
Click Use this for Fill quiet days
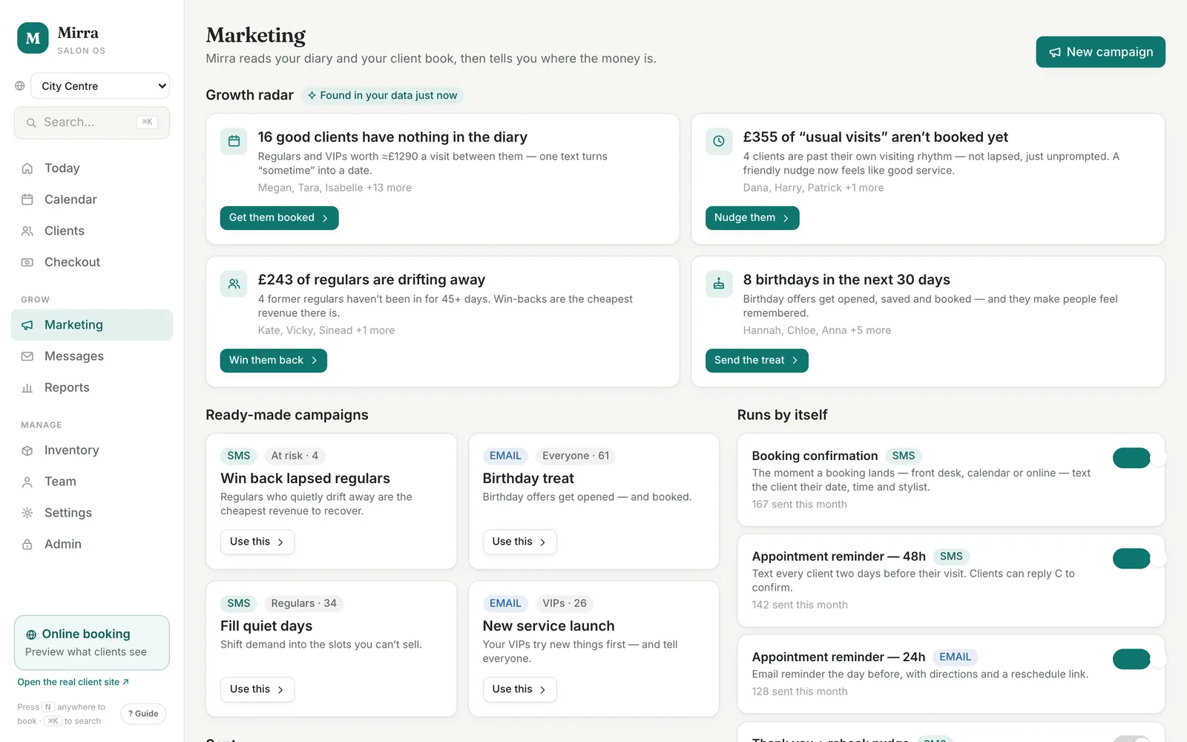coord(257,689)
